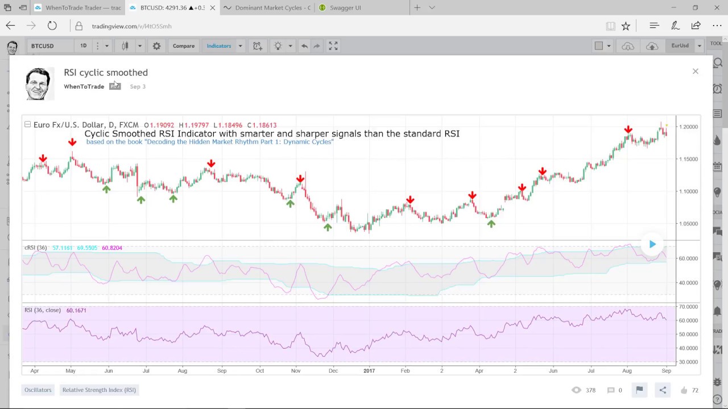
Task: Click the BTCUSD symbol input field
Action: [x=50, y=46]
